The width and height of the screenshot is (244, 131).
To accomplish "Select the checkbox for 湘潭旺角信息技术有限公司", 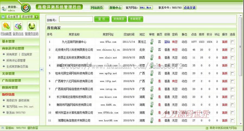I will point(232,120).
